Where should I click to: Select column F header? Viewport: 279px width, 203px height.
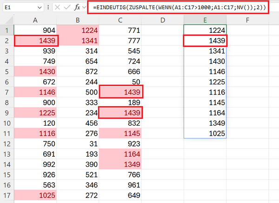point(247,20)
